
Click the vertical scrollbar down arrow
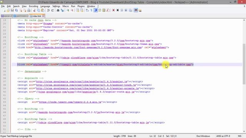point(244,131)
